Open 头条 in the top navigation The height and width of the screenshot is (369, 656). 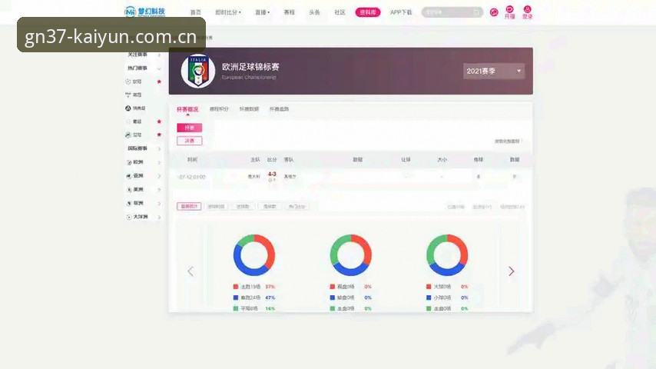(314, 12)
